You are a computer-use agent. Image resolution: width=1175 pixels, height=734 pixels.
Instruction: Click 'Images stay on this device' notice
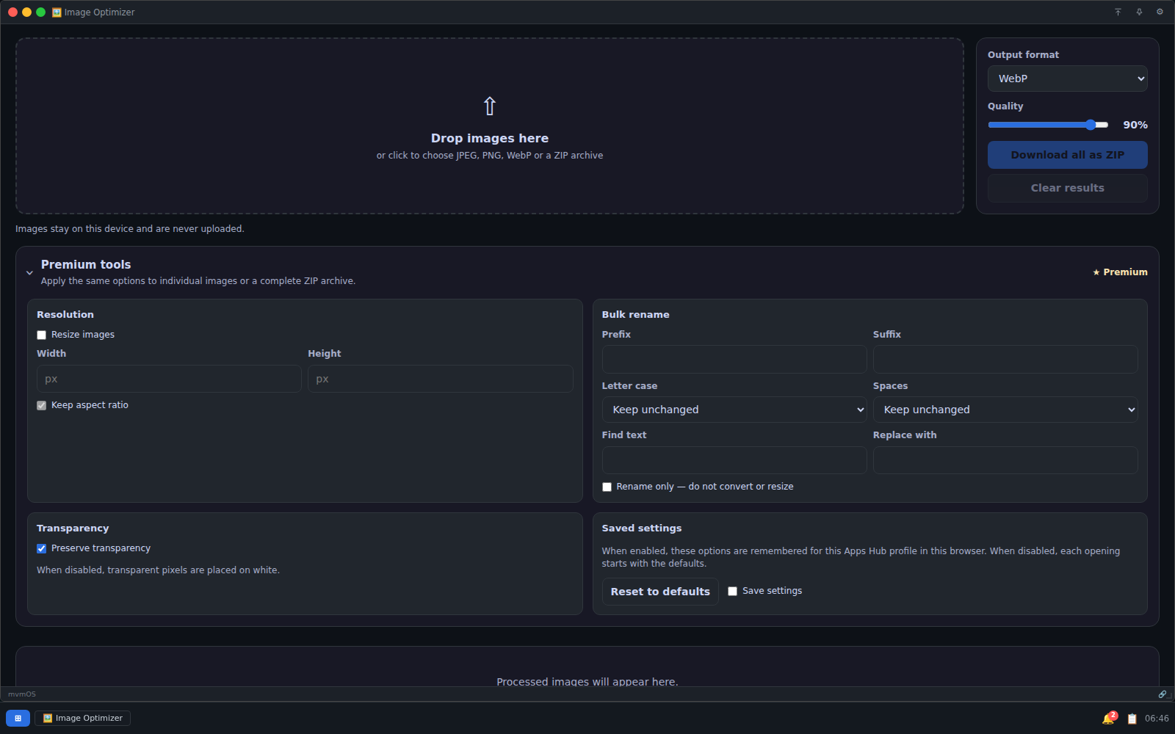pyautogui.click(x=130, y=229)
